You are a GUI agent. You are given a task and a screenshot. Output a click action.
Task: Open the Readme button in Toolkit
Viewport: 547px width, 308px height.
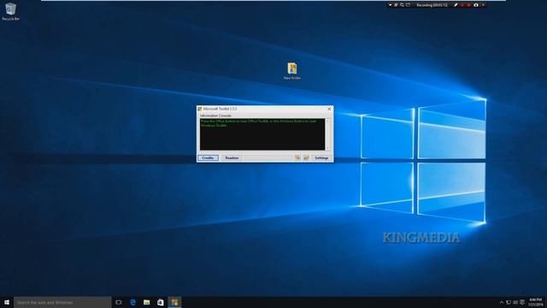point(232,157)
